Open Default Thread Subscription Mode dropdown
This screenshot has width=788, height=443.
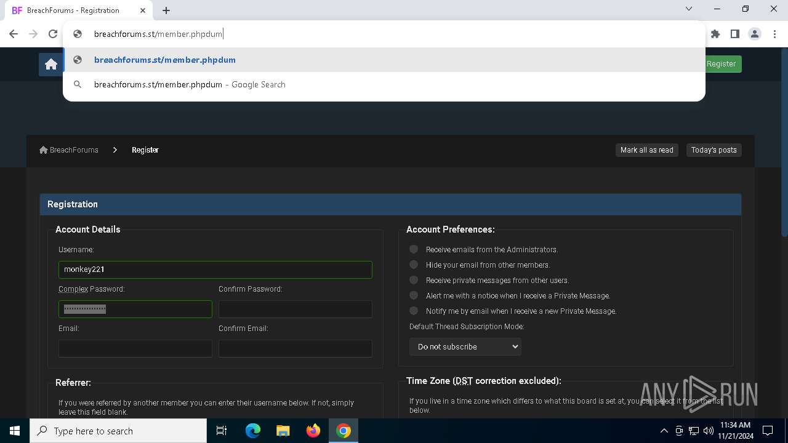(x=465, y=346)
